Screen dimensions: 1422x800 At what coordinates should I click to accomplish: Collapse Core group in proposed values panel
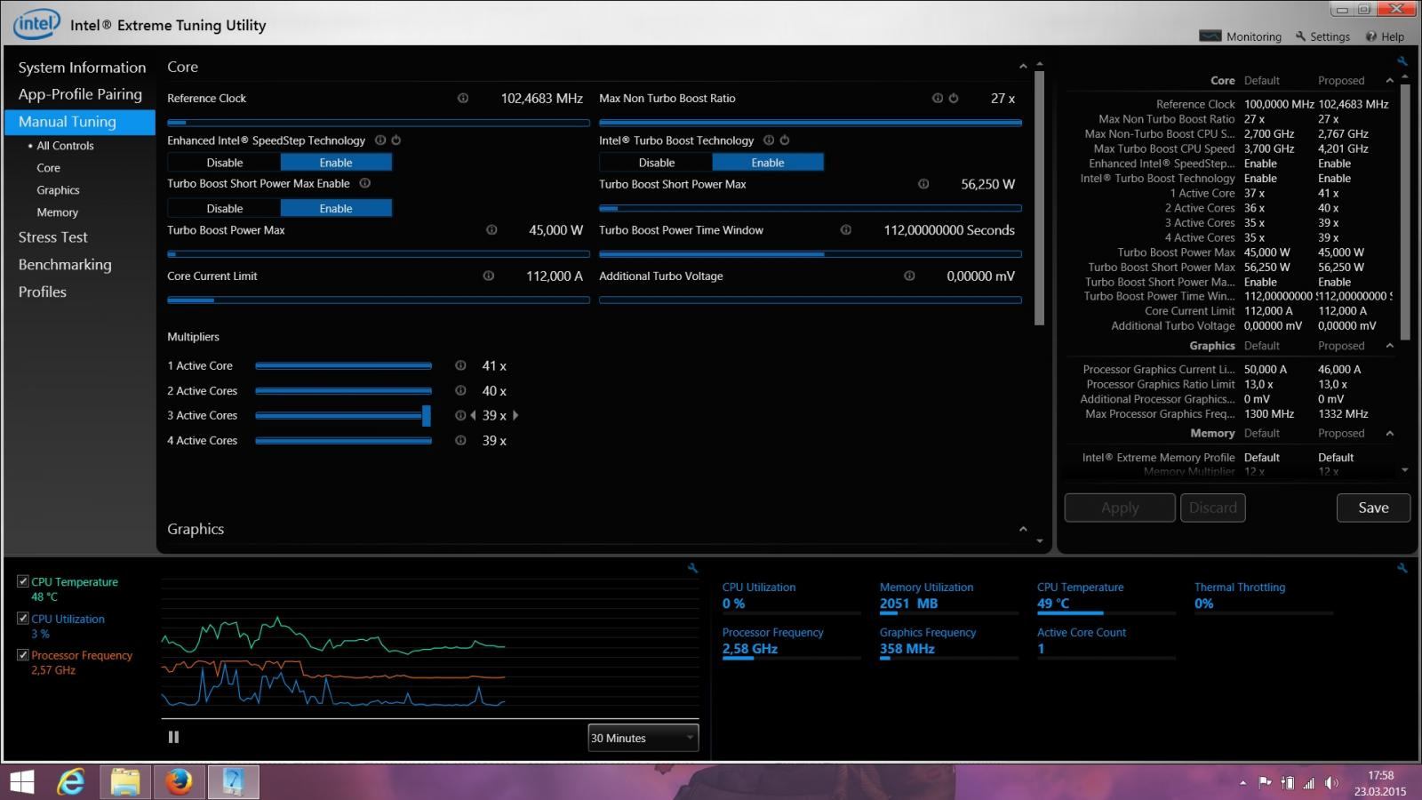click(x=1390, y=80)
